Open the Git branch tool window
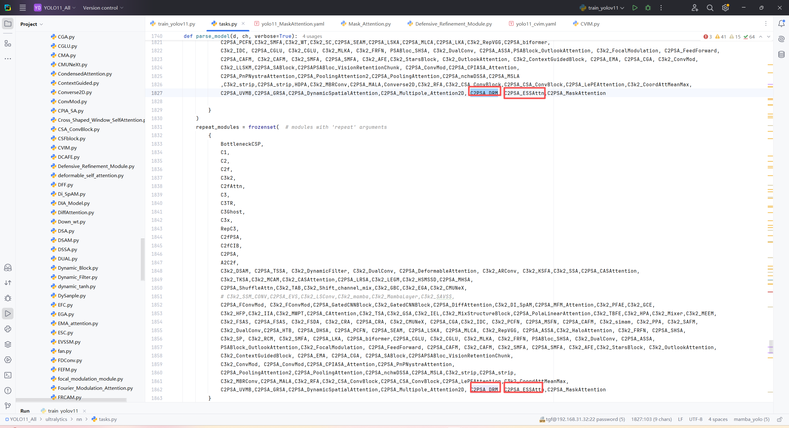The image size is (789, 428). (8, 406)
